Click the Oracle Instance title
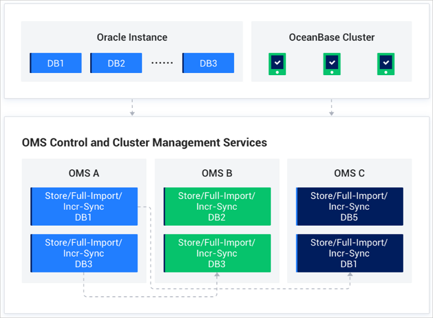433x318 pixels. (x=132, y=38)
